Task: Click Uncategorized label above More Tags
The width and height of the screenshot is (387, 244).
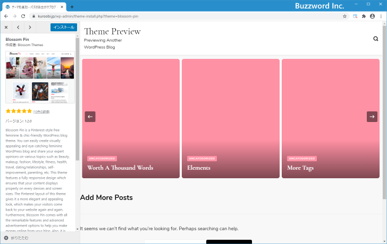Action: tap(302, 159)
